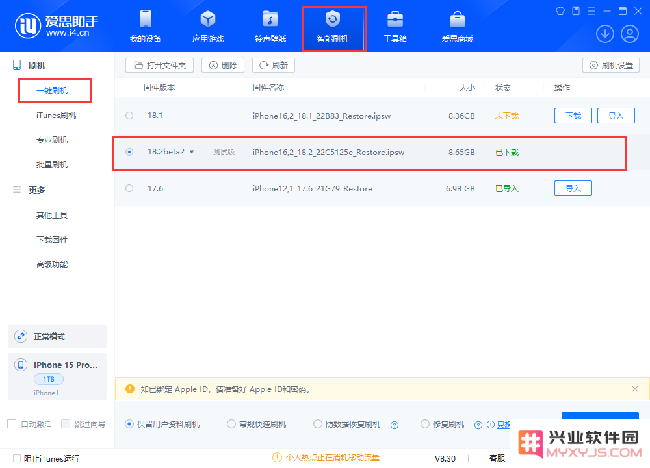The width and height of the screenshot is (650, 468).
Task: Open the 智能刷机 shield refresh icon
Action: coord(332,19)
